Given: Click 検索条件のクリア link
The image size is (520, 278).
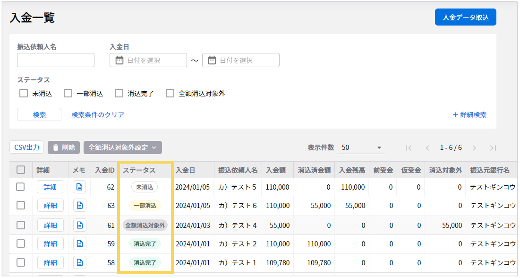Looking at the screenshot, I should 98,115.
